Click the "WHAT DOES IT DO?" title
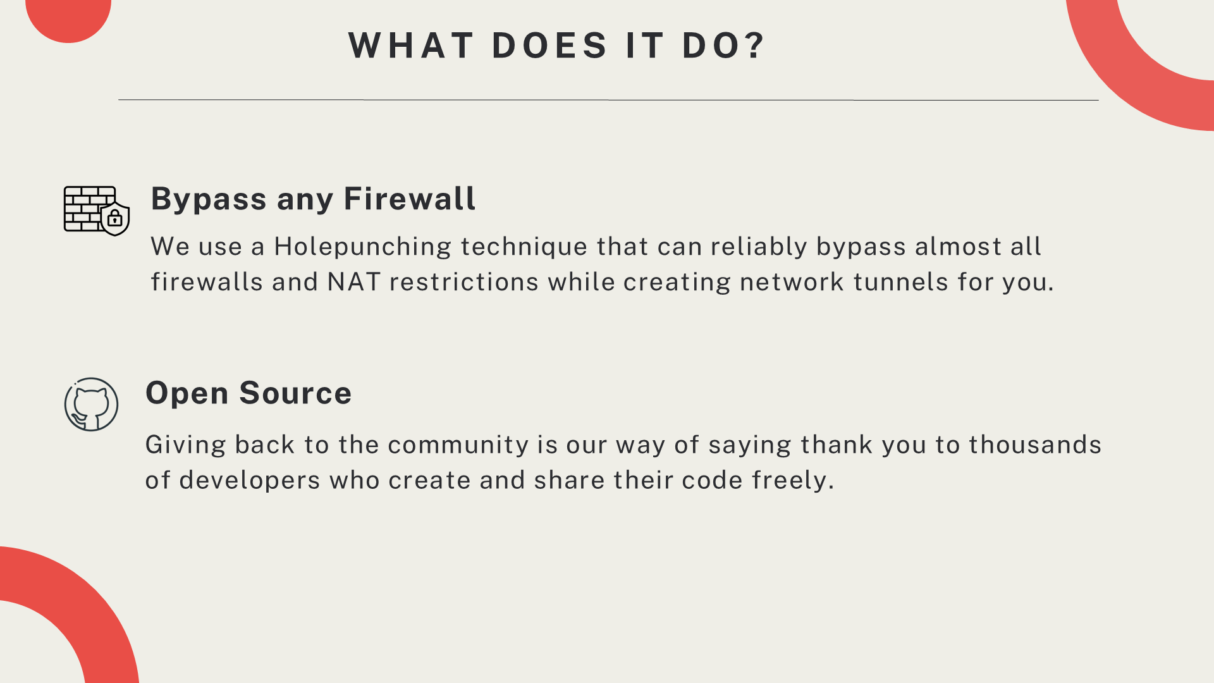This screenshot has width=1214, height=683. (557, 46)
